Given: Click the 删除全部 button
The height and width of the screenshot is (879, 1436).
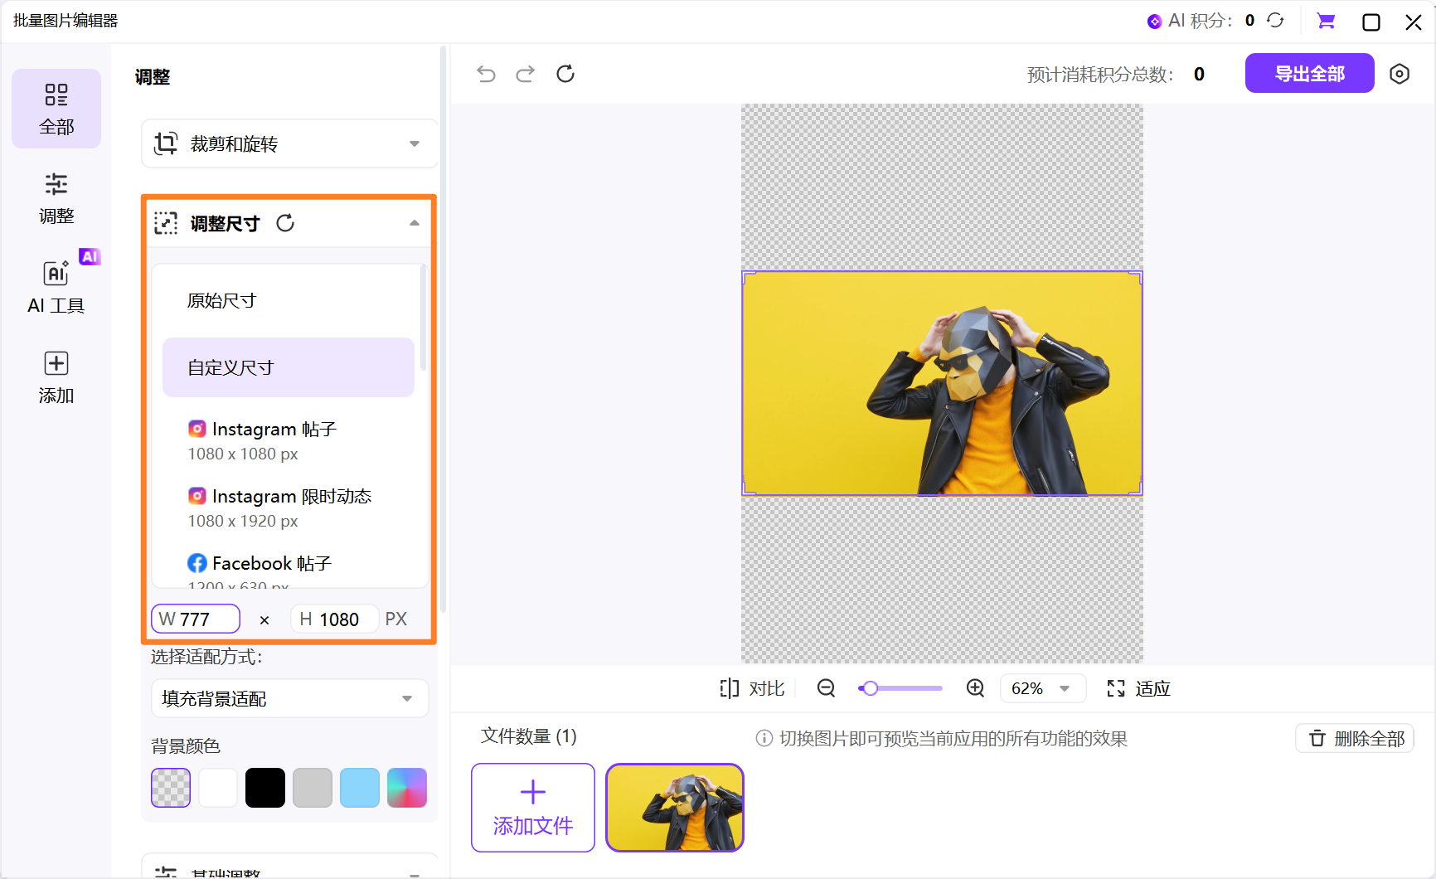Looking at the screenshot, I should 1355,738.
